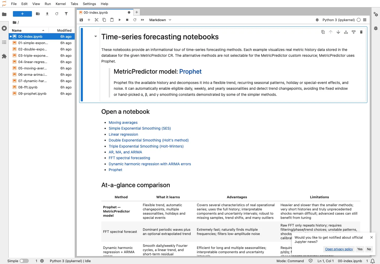This screenshot has height=264, width=380.
Task: Open 09-prophet.ipynb notebook file
Action: [42, 93]
